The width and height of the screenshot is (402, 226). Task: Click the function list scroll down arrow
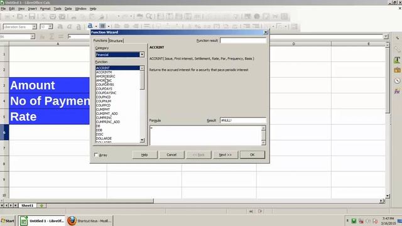point(143,140)
